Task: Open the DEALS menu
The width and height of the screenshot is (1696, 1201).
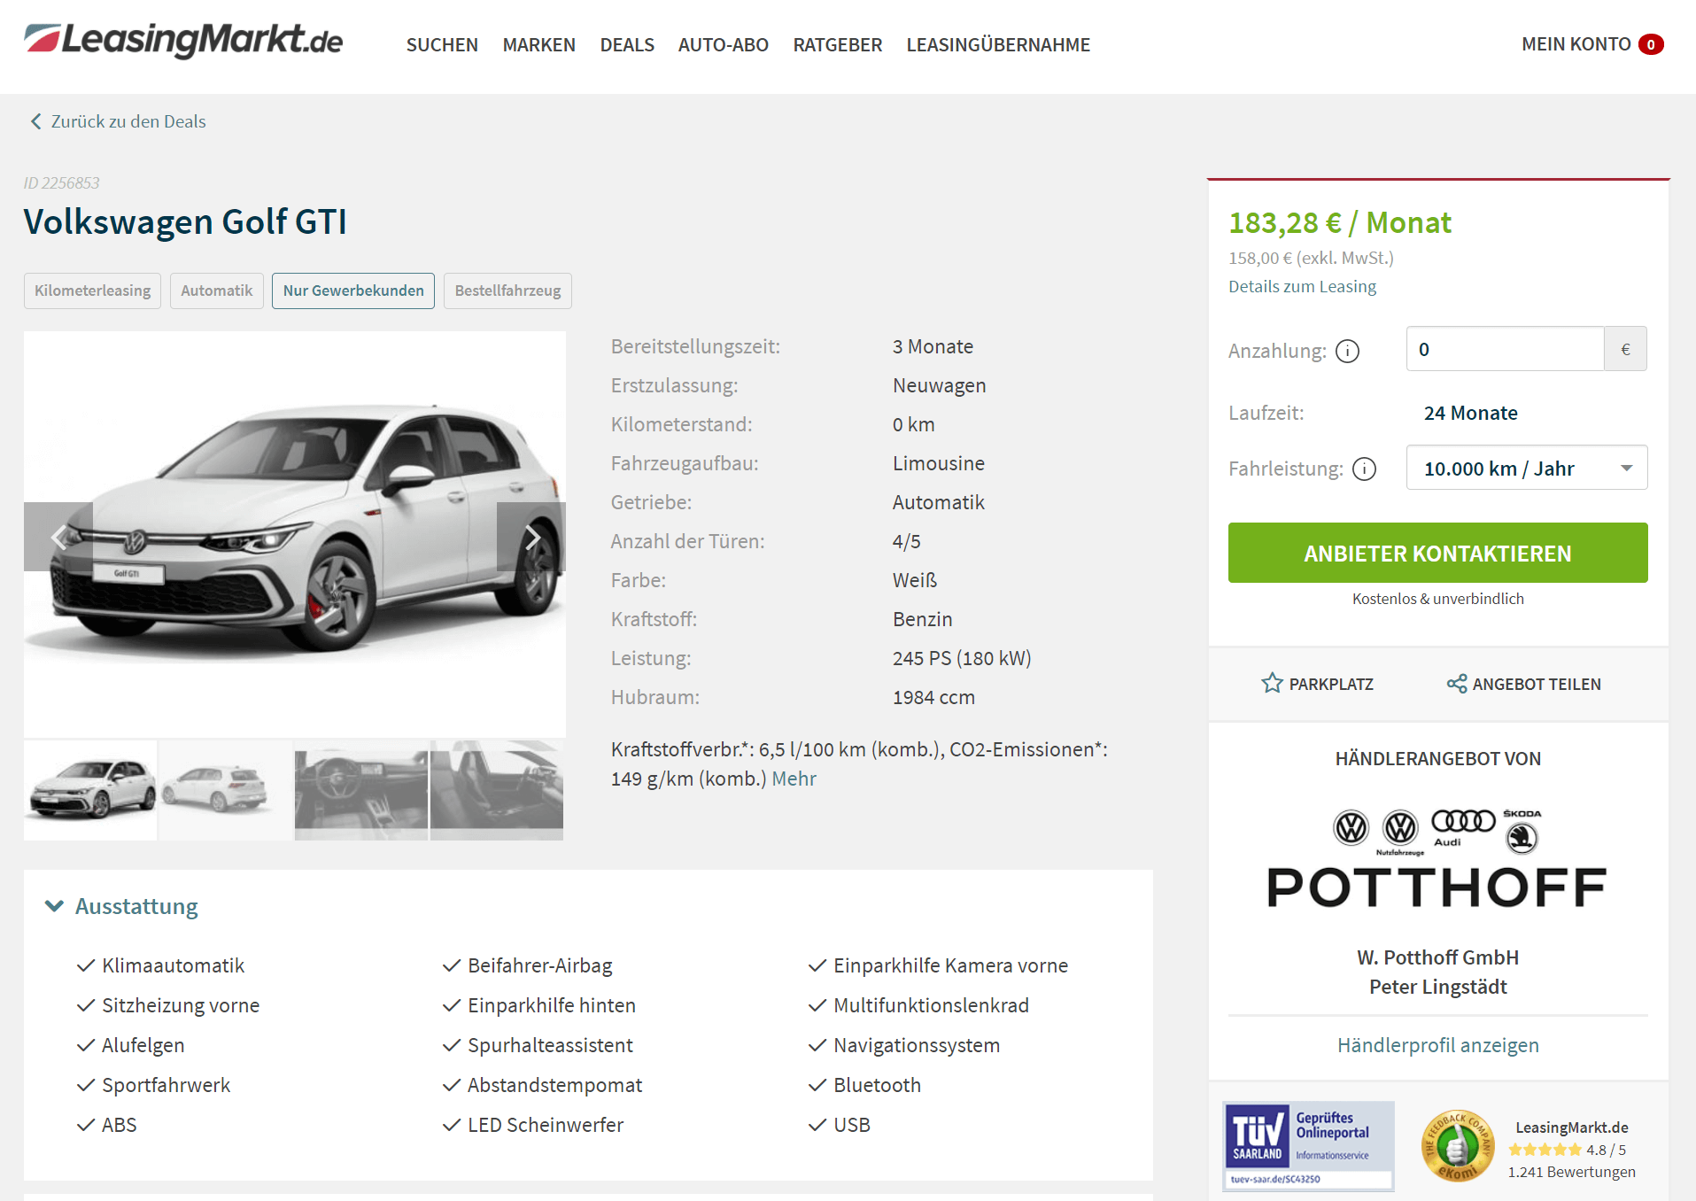Action: point(627,44)
